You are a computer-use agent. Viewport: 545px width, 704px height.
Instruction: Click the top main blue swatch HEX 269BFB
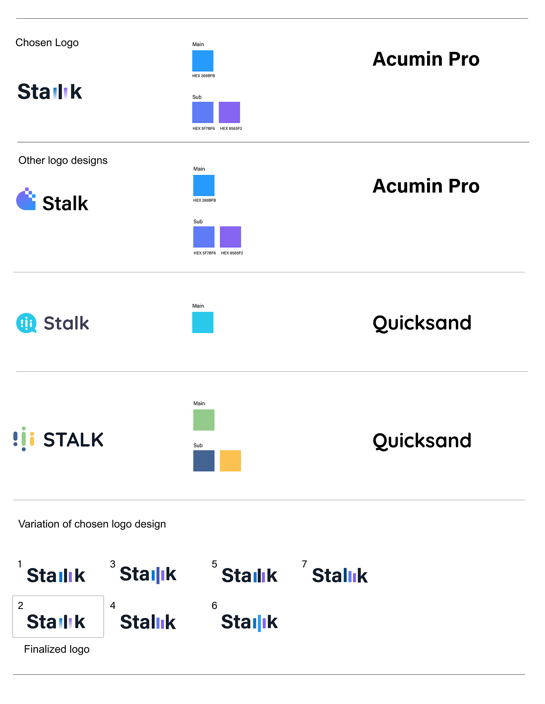click(203, 61)
